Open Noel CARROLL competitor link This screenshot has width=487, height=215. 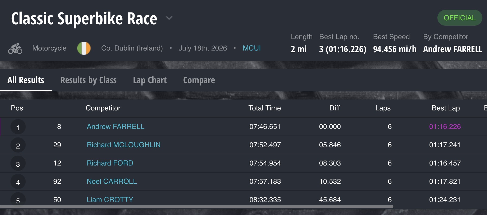tap(112, 181)
